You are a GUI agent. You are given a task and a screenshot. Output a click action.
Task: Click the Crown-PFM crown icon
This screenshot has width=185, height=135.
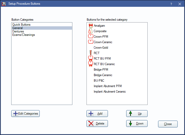pos(91,37)
